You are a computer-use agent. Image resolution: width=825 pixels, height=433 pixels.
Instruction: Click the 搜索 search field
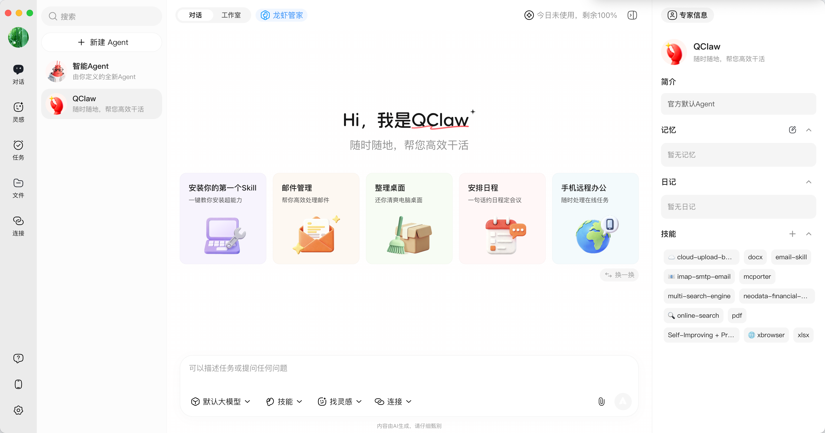tap(102, 16)
